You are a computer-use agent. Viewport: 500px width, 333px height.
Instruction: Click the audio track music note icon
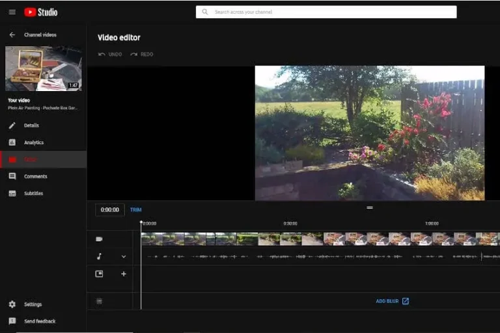pos(99,256)
